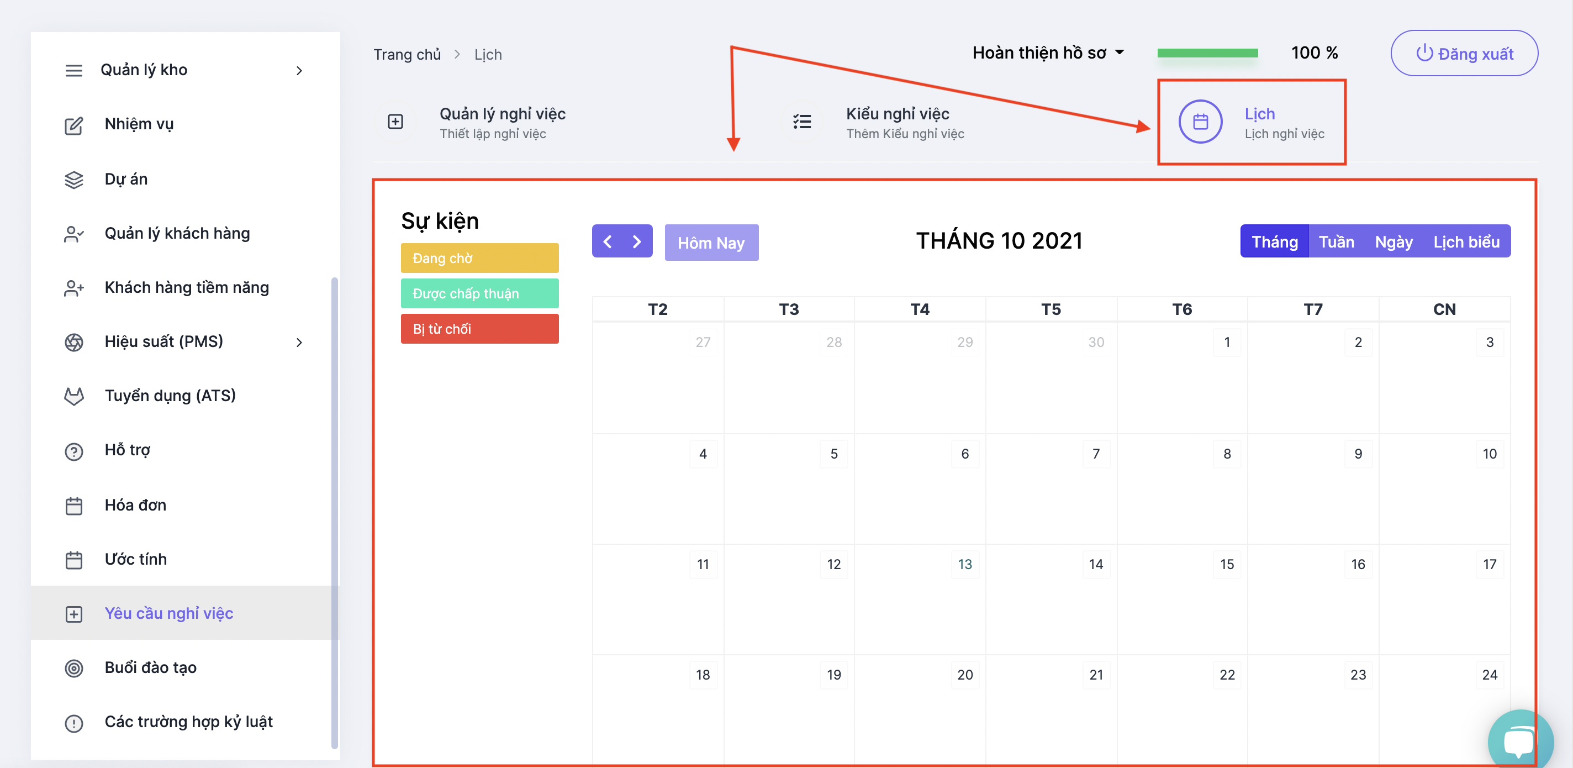Click the Quản lý kho hamburger icon
The height and width of the screenshot is (768, 1573).
74,70
